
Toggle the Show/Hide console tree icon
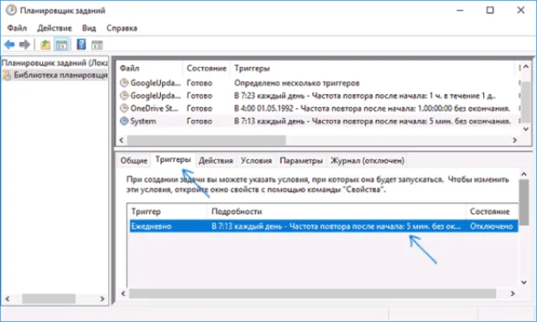click(x=61, y=44)
